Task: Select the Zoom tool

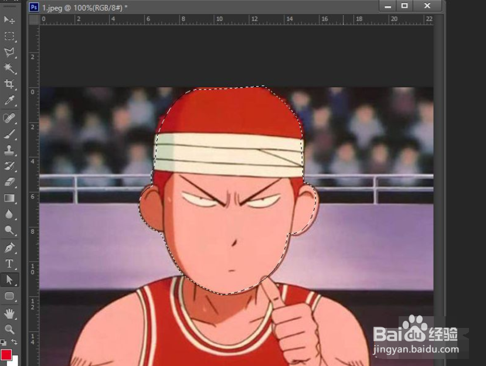Action: tap(9, 330)
